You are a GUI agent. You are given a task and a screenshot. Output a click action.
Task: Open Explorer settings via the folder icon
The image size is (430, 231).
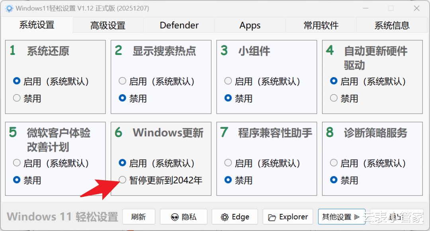click(x=288, y=217)
